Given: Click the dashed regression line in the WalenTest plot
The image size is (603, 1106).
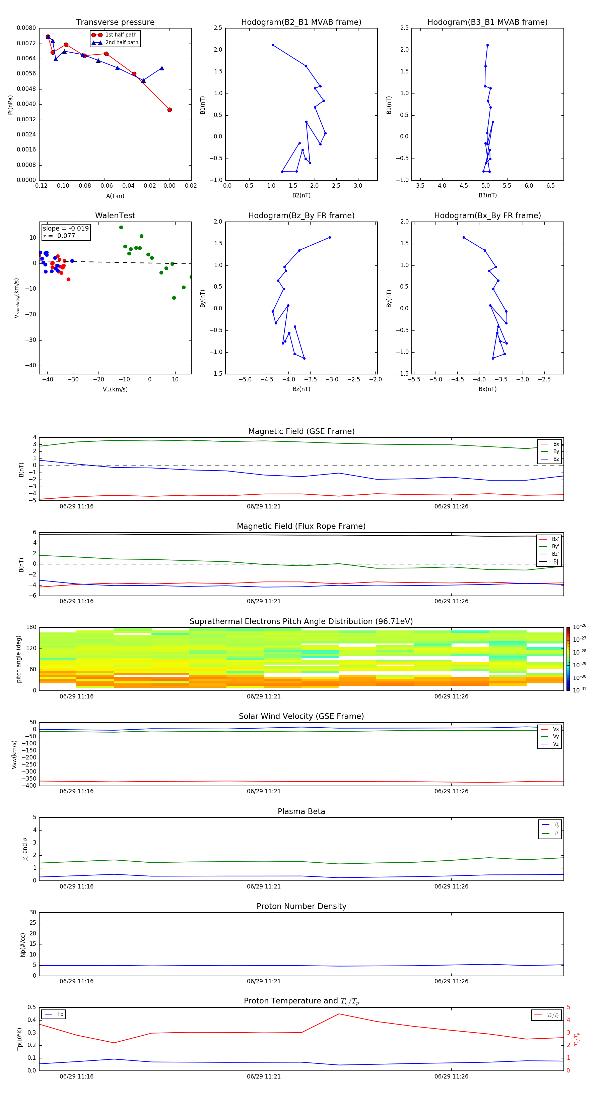Looking at the screenshot, I should pos(115,262).
